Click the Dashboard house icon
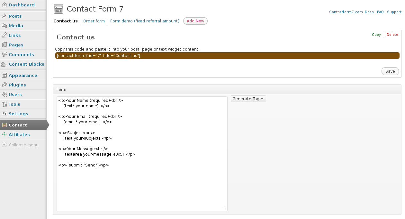Image resolution: width=405 pixels, height=219 pixels. [4, 5]
